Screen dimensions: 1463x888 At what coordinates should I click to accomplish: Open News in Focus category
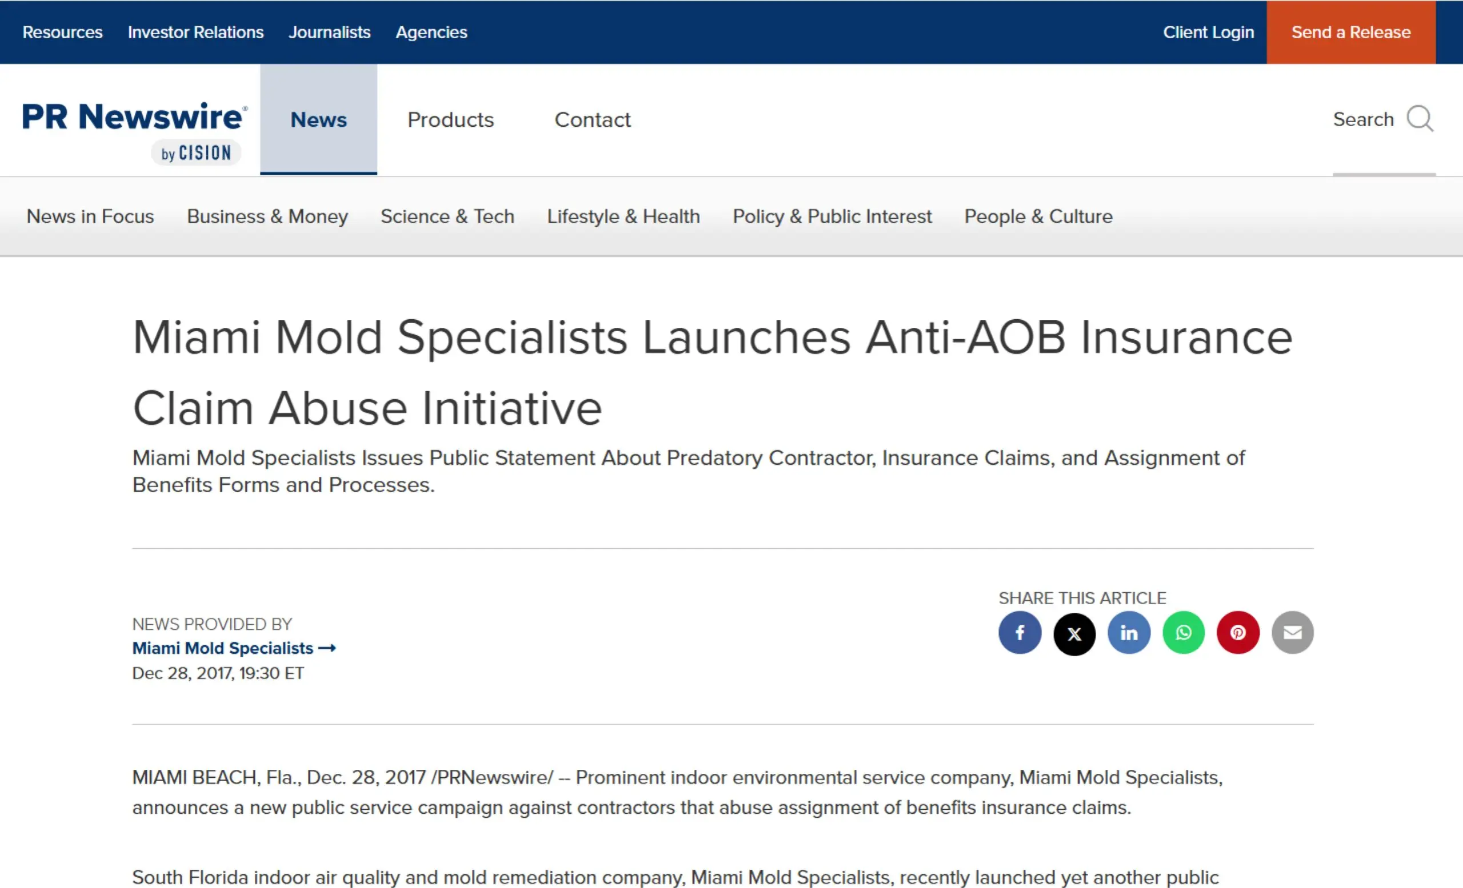pos(90,216)
